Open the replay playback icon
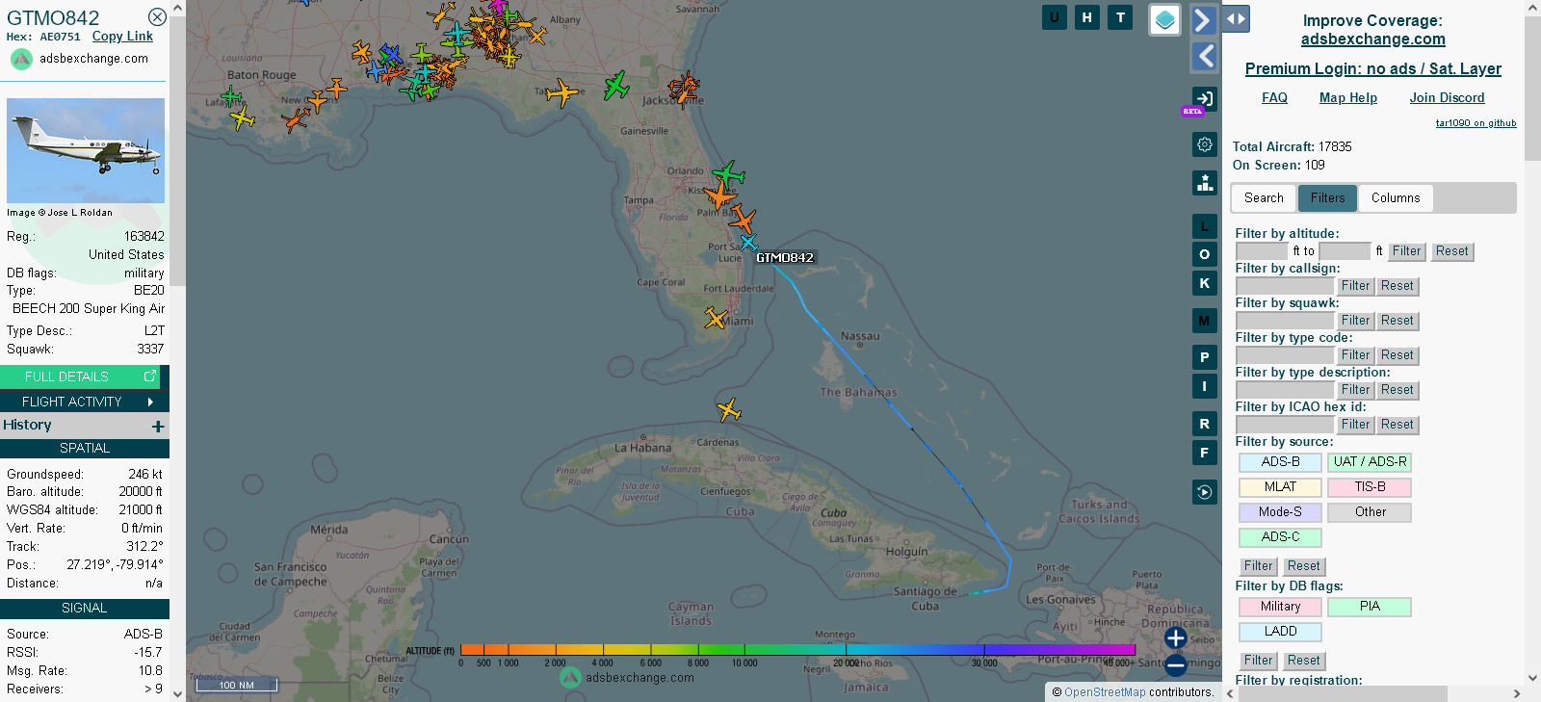Screen dimensions: 1541x702 tap(1204, 492)
